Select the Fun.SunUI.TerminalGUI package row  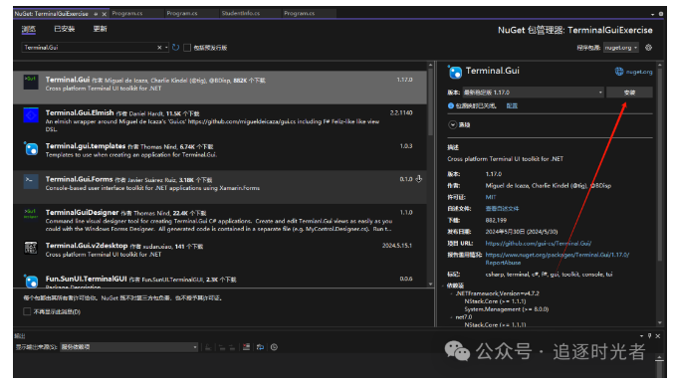click(220, 280)
